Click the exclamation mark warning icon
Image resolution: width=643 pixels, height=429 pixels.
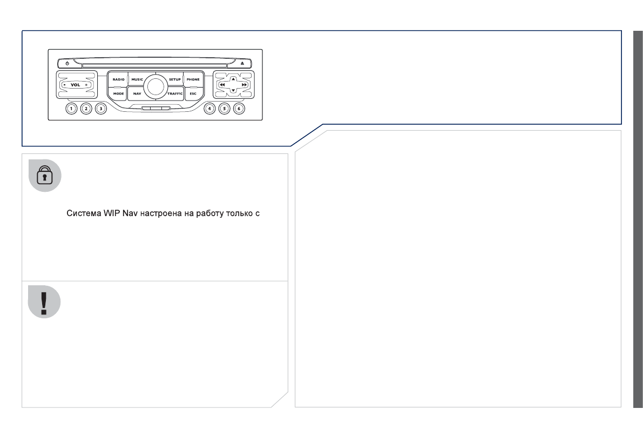pyautogui.click(x=44, y=302)
